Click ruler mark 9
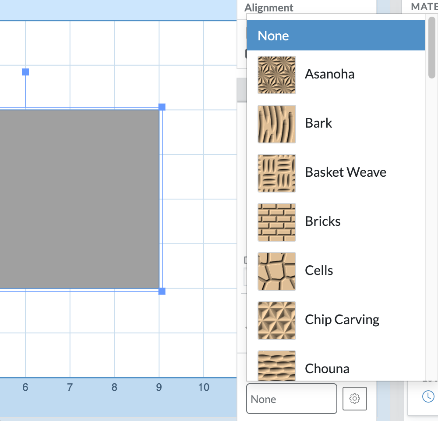Screen dimensions: 438x421 point(159,387)
